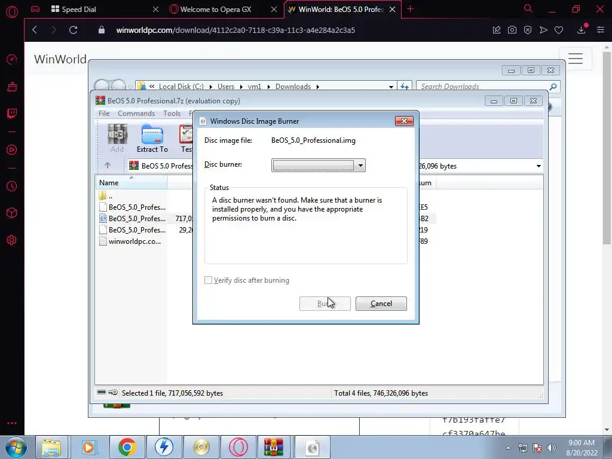Click the Burn button
Image resolution: width=612 pixels, height=459 pixels.
tap(325, 304)
